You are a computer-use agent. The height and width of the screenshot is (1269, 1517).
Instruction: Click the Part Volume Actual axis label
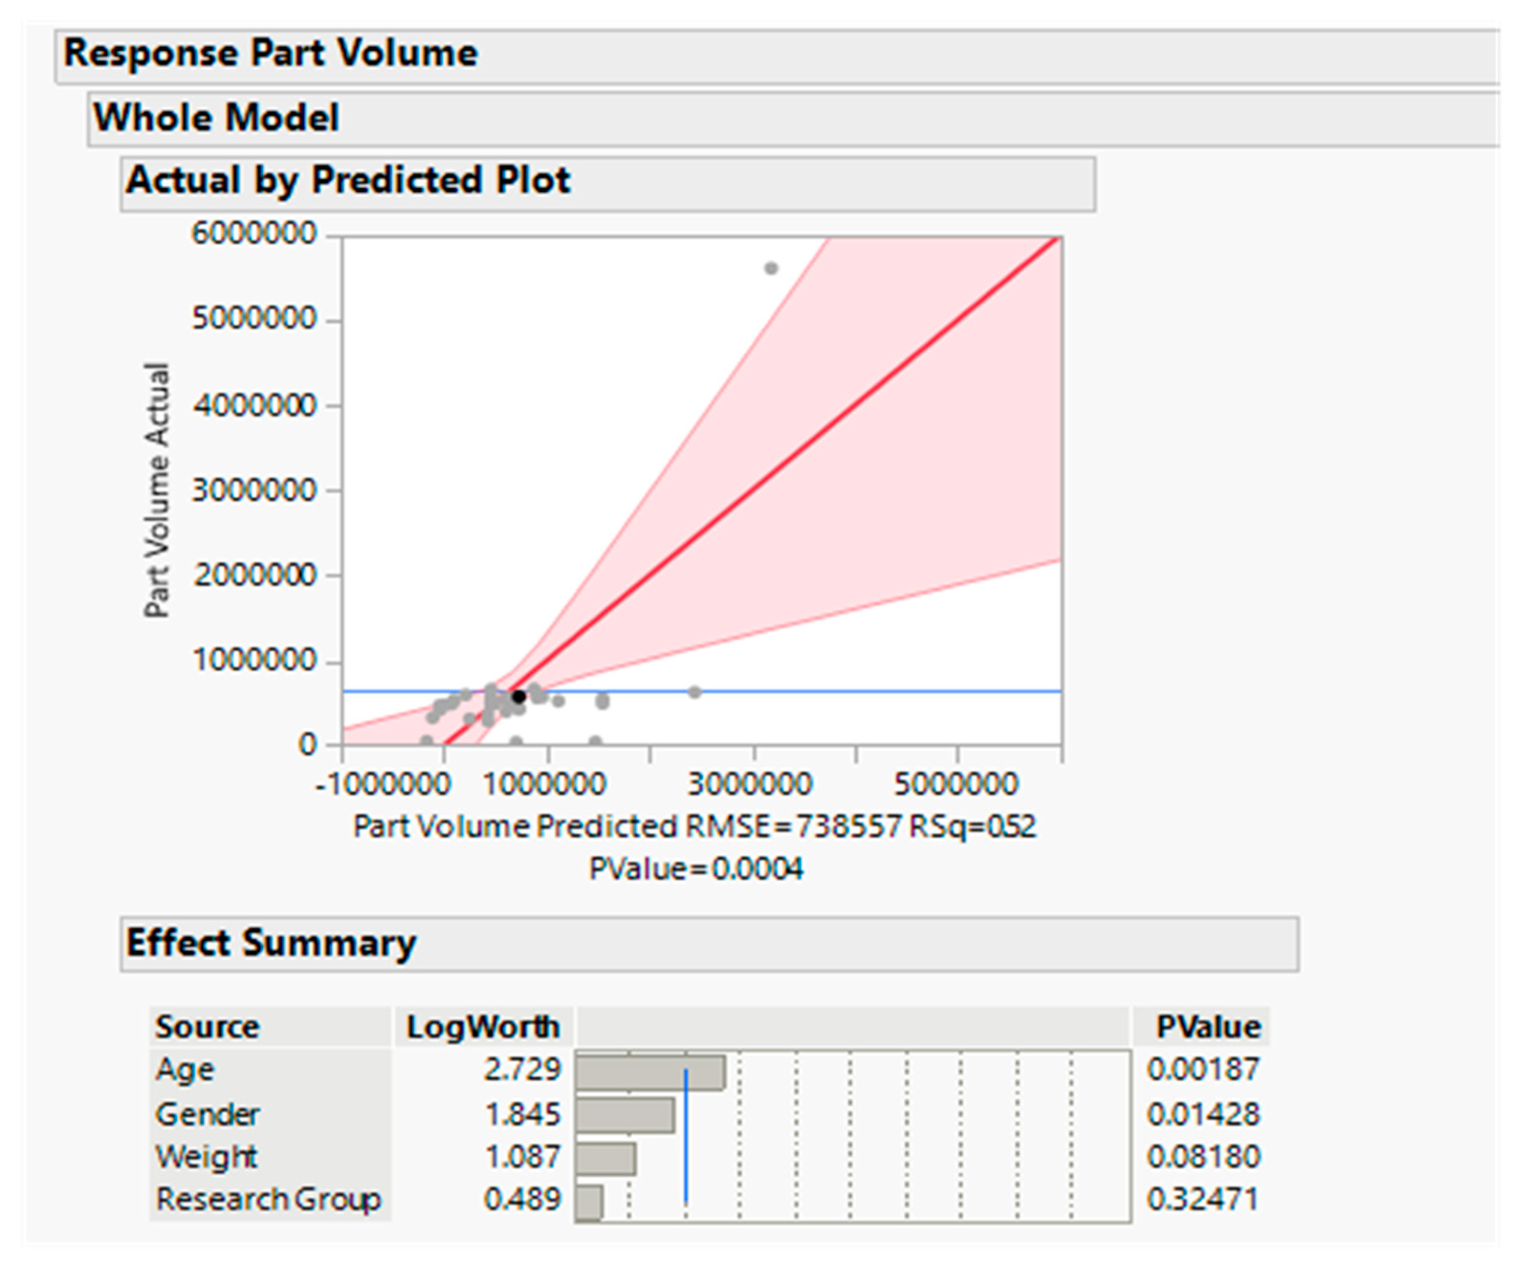coord(157,491)
